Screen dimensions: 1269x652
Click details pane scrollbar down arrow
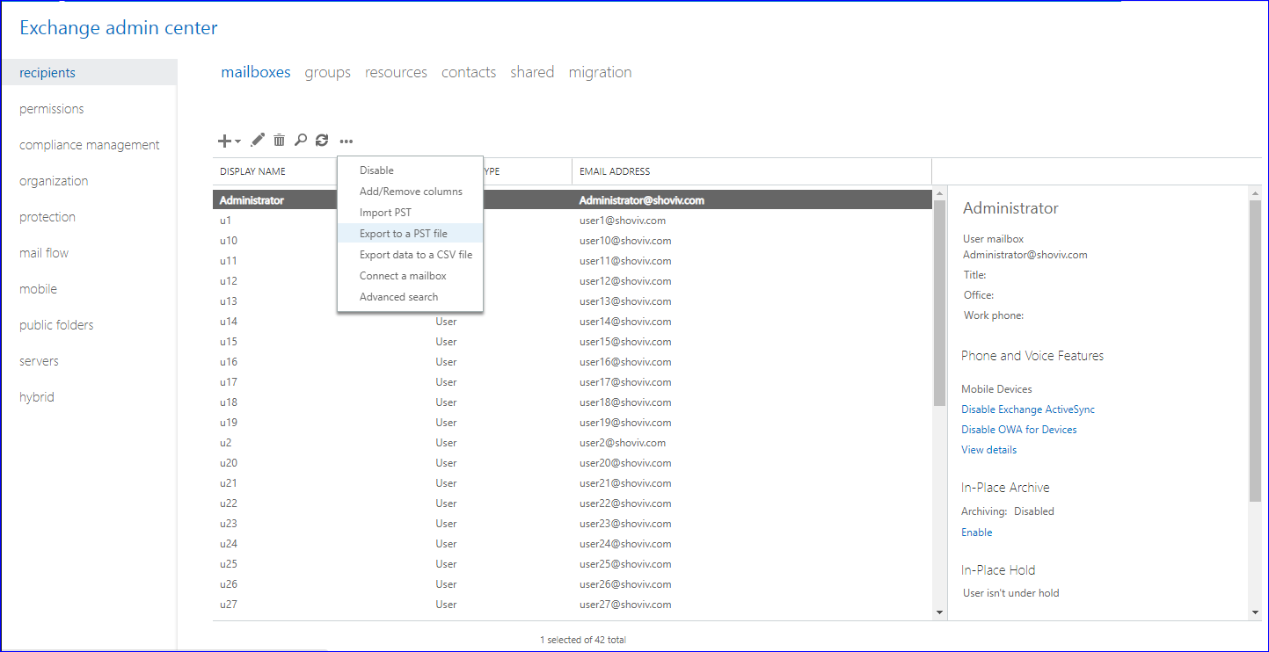coord(1254,612)
